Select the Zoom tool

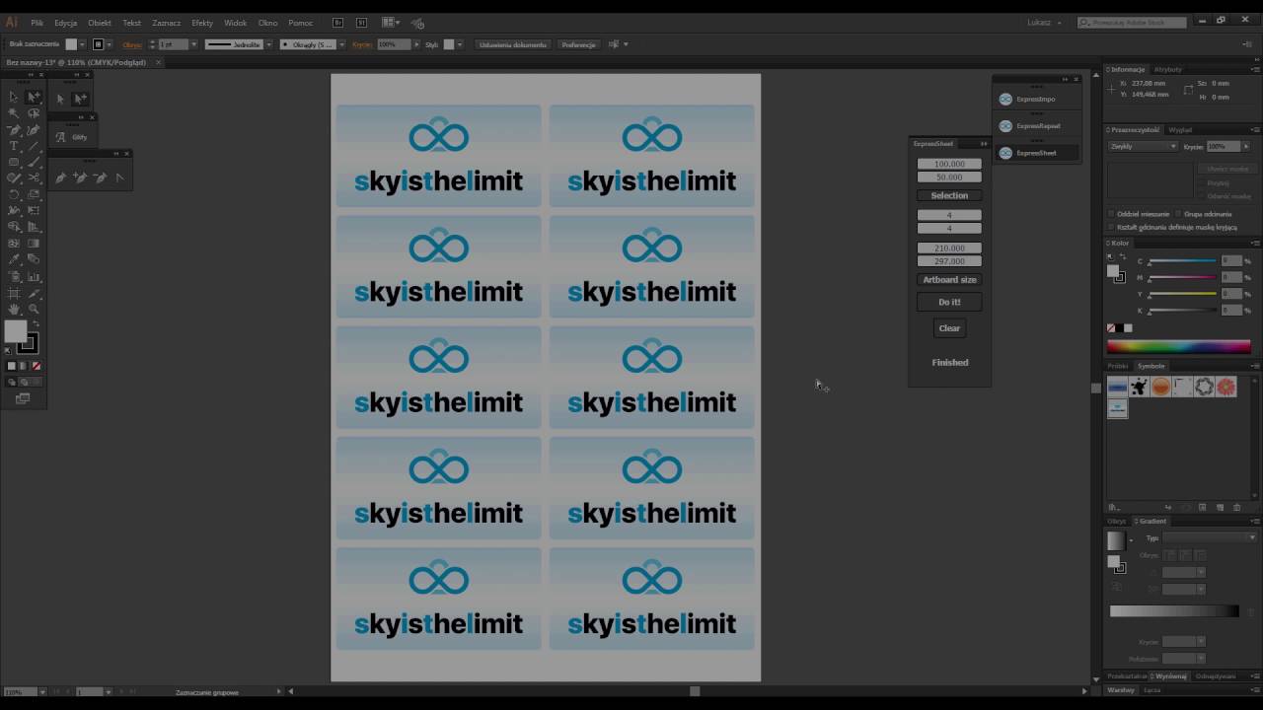pyautogui.click(x=34, y=309)
